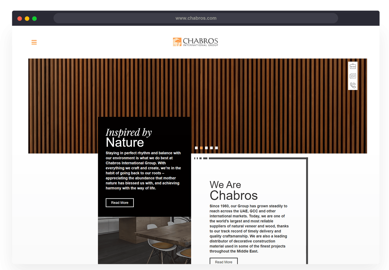The width and height of the screenshot is (389, 270).
Task: Select the third carousel slide dot
Action: (206, 148)
